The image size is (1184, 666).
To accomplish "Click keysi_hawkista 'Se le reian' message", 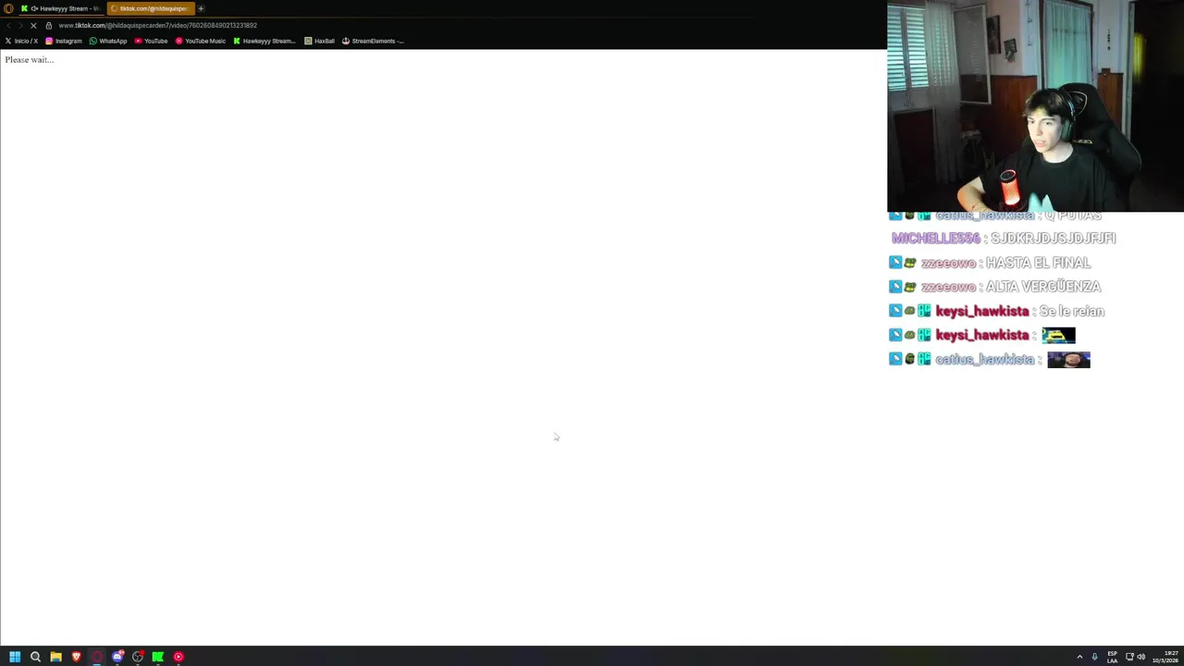I will [1072, 311].
